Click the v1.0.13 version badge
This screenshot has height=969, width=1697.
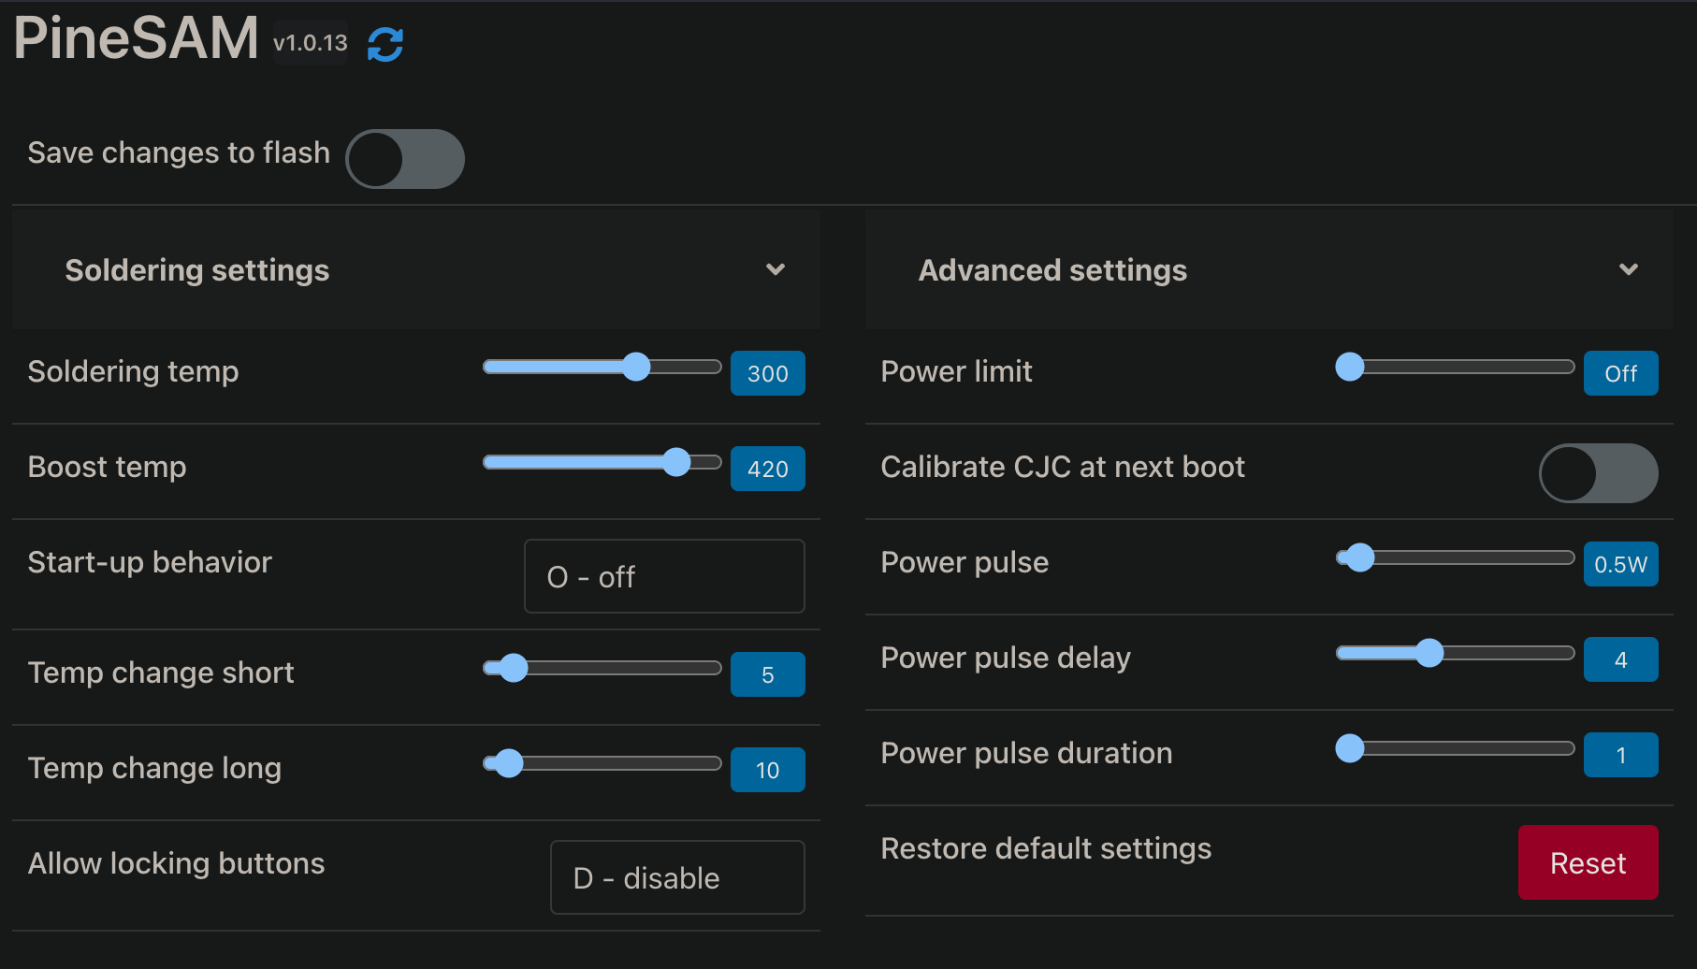pos(310,42)
